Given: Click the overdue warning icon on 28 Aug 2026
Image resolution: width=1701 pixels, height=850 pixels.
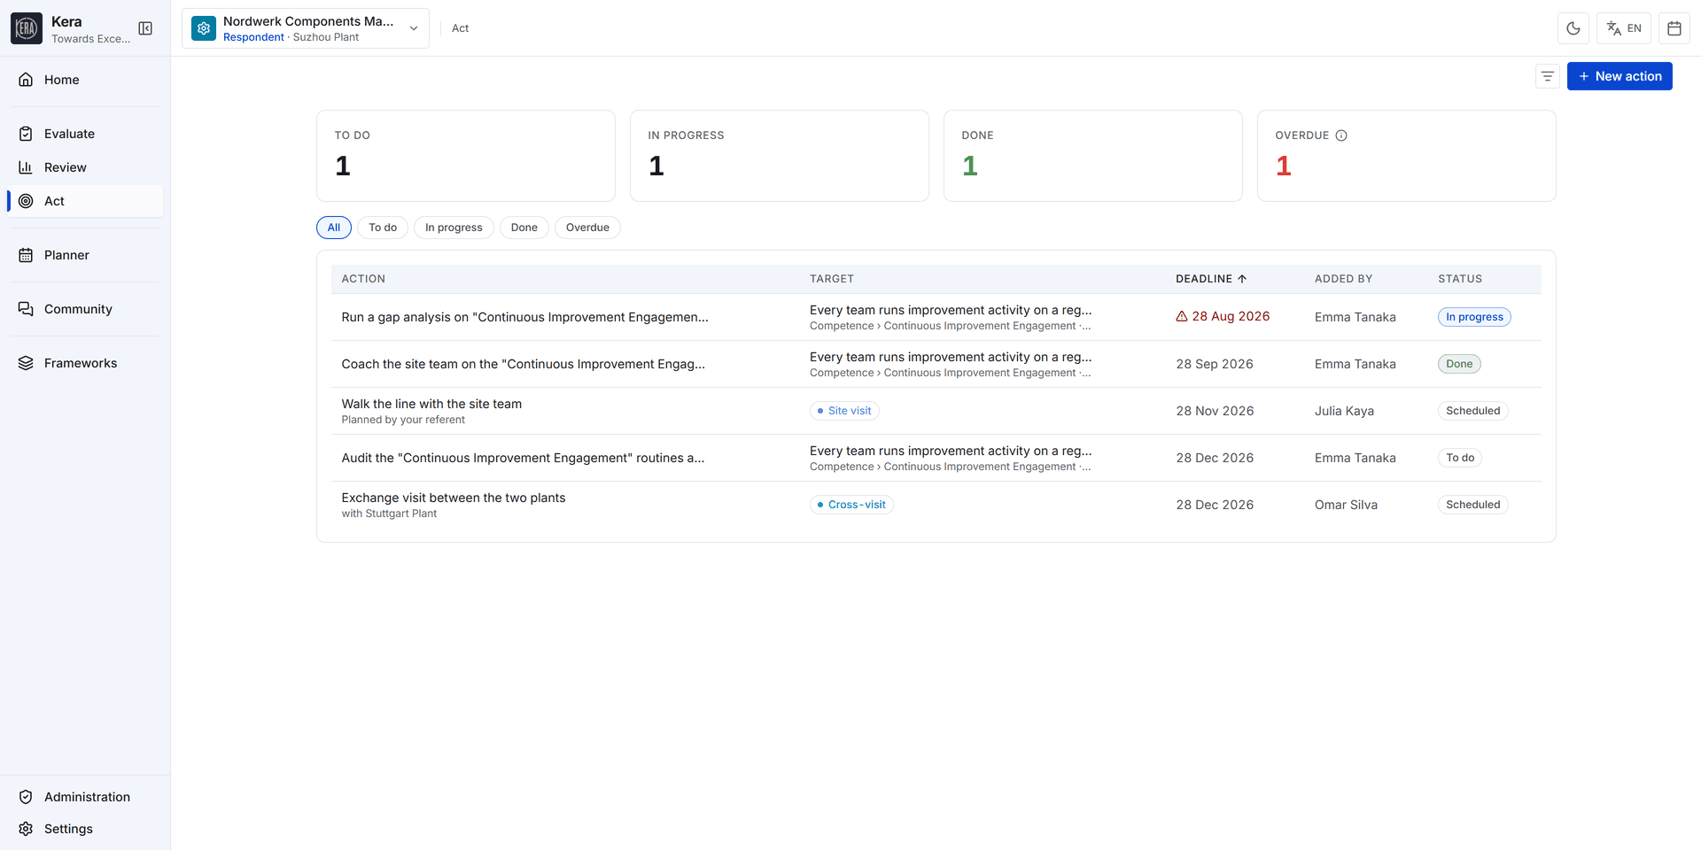Looking at the screenshot, I should pos(1182,316).
